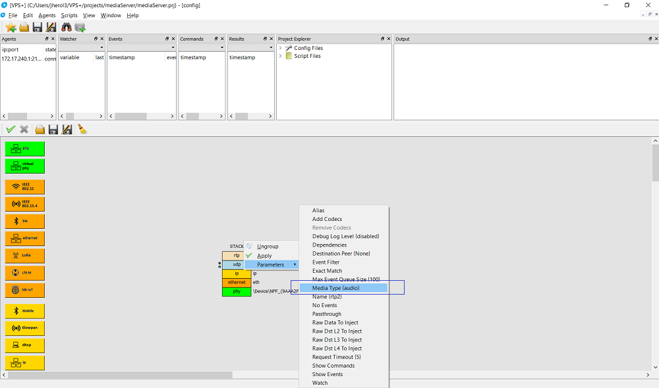Select Add Codecs in parameters submenu
This screenshot has height=388, width=659.
point(327,219)
